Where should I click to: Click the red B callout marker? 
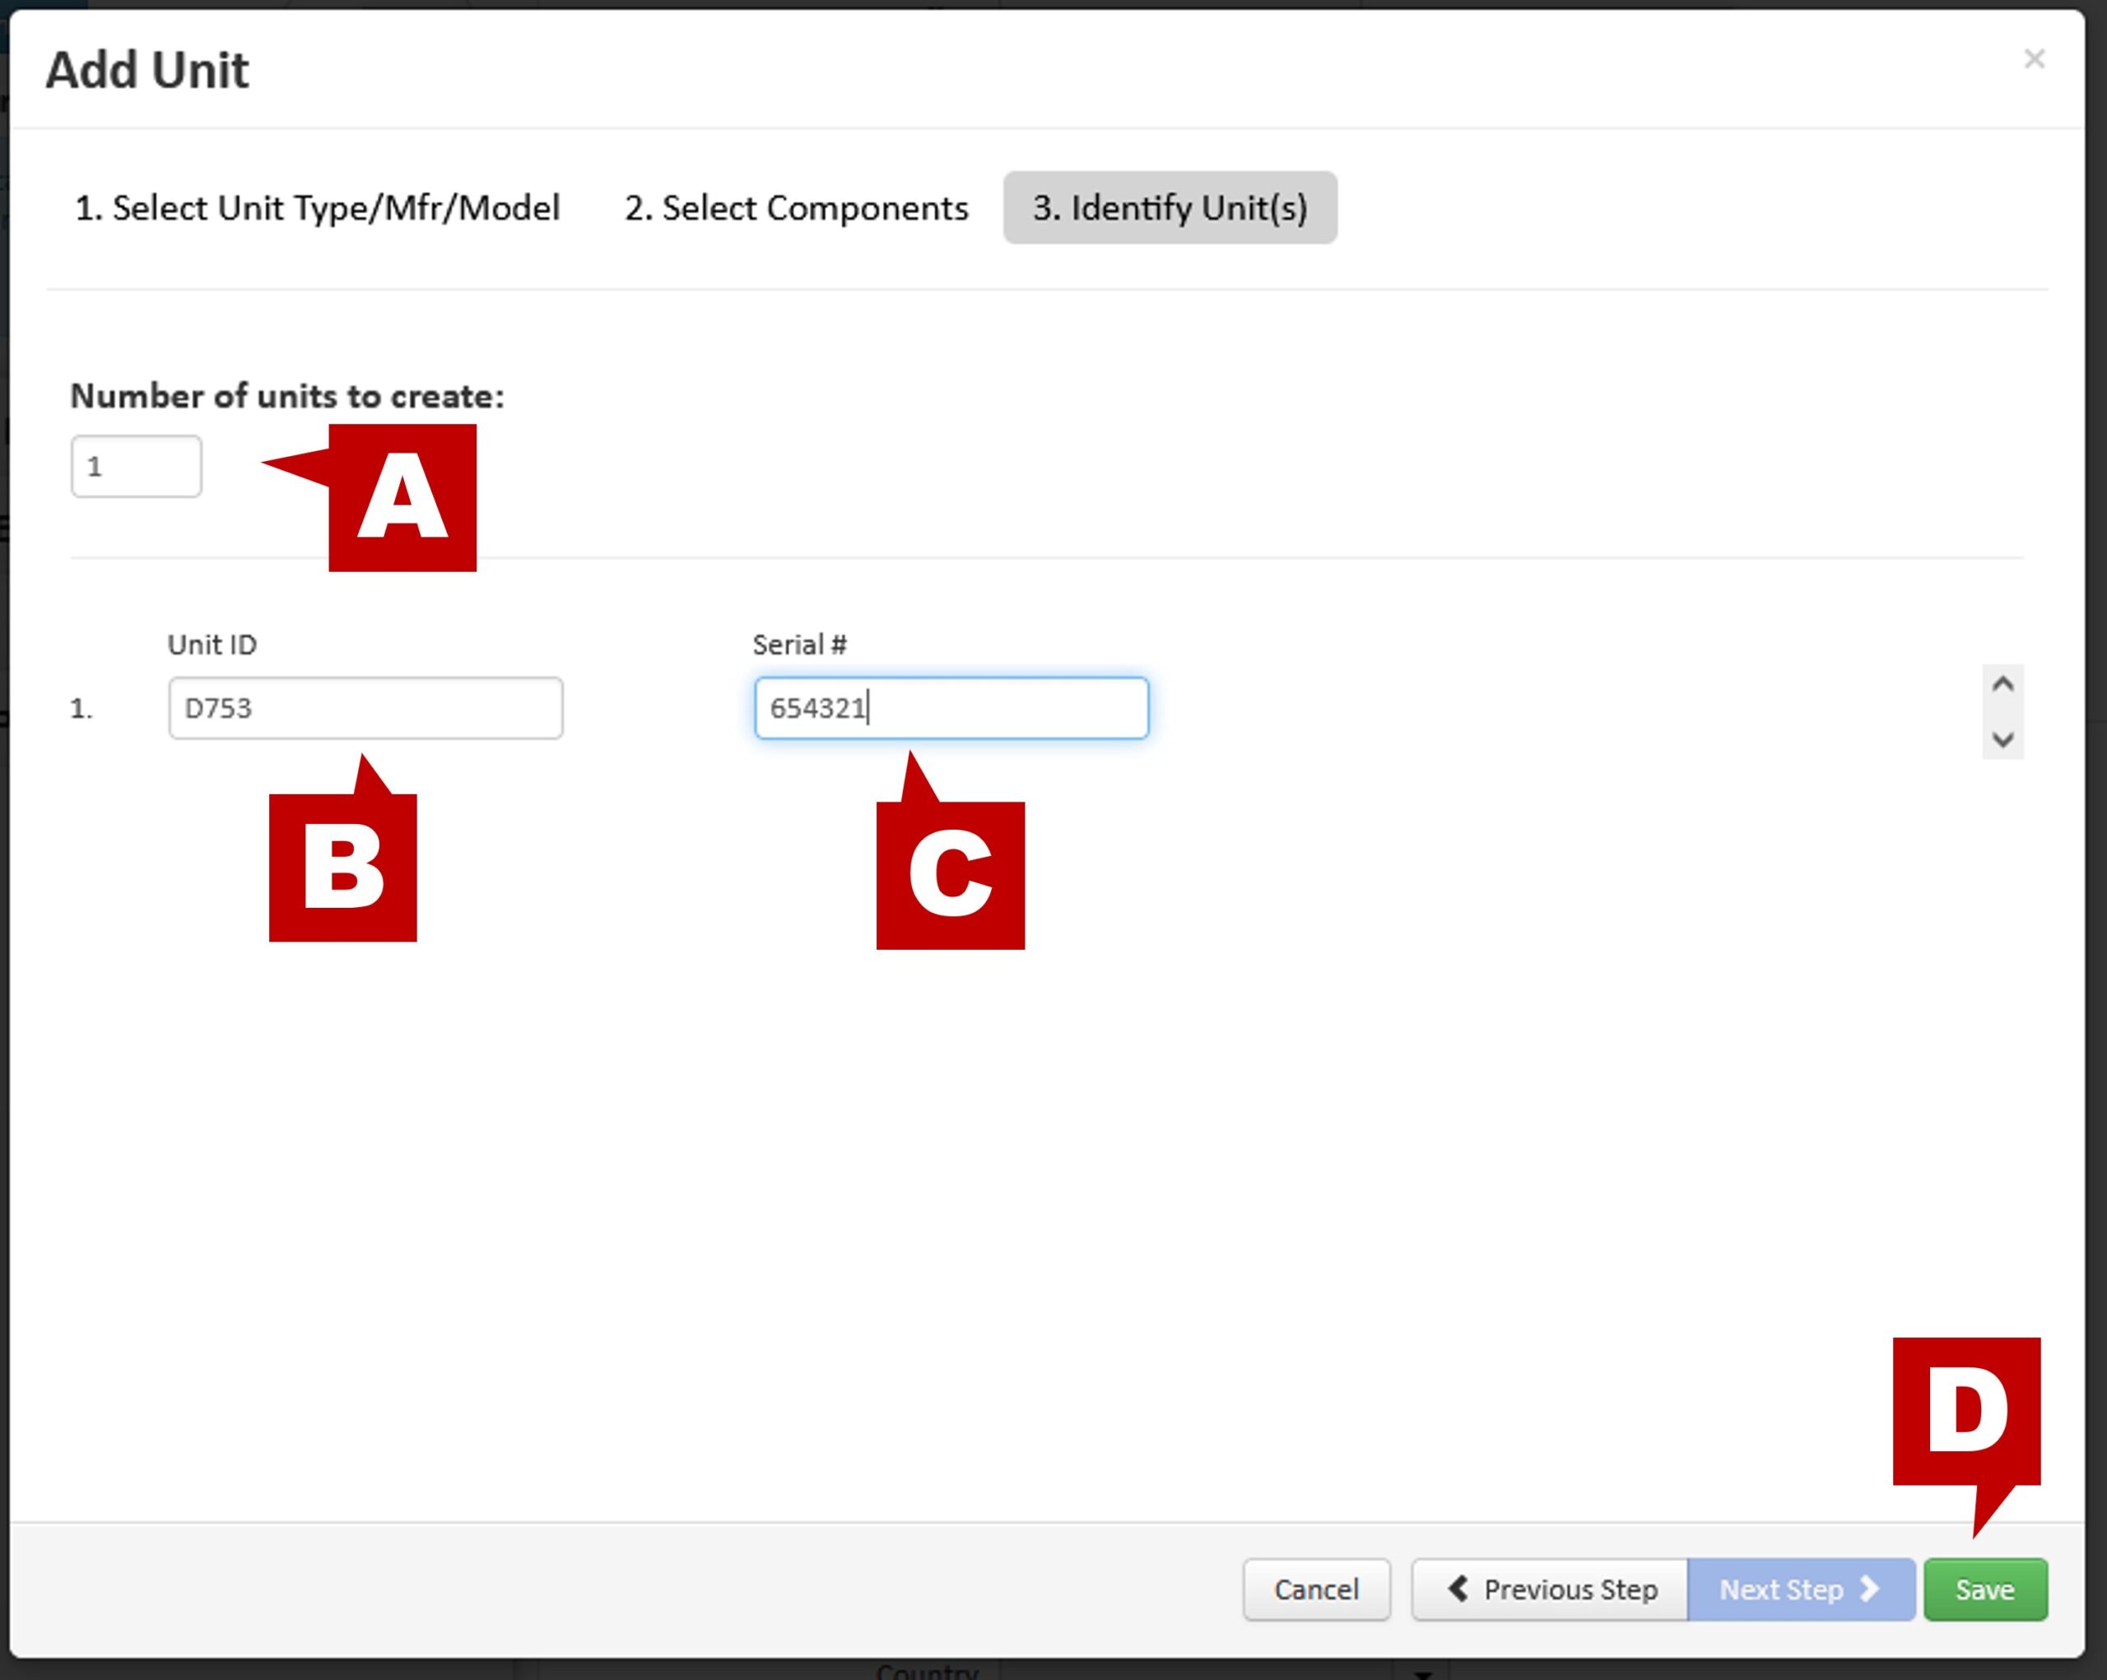click(x=343, y=867)
